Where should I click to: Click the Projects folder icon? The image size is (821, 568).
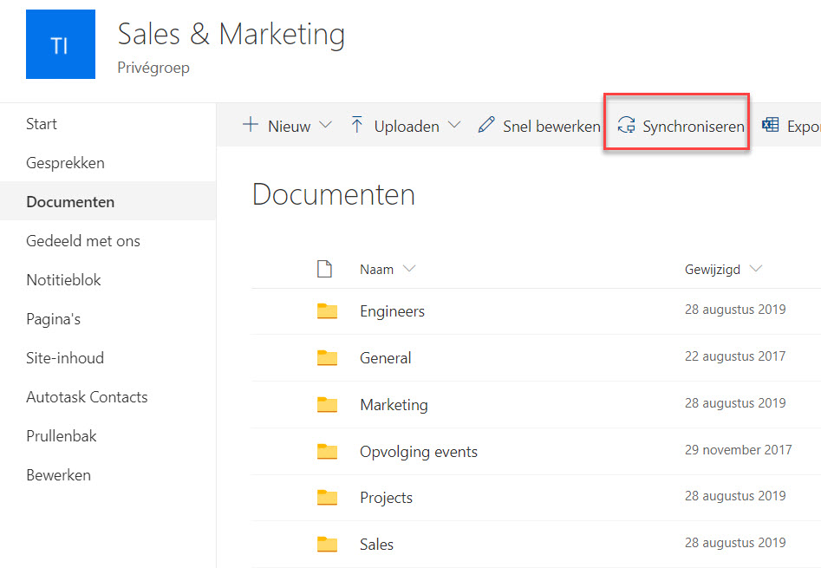327,498
